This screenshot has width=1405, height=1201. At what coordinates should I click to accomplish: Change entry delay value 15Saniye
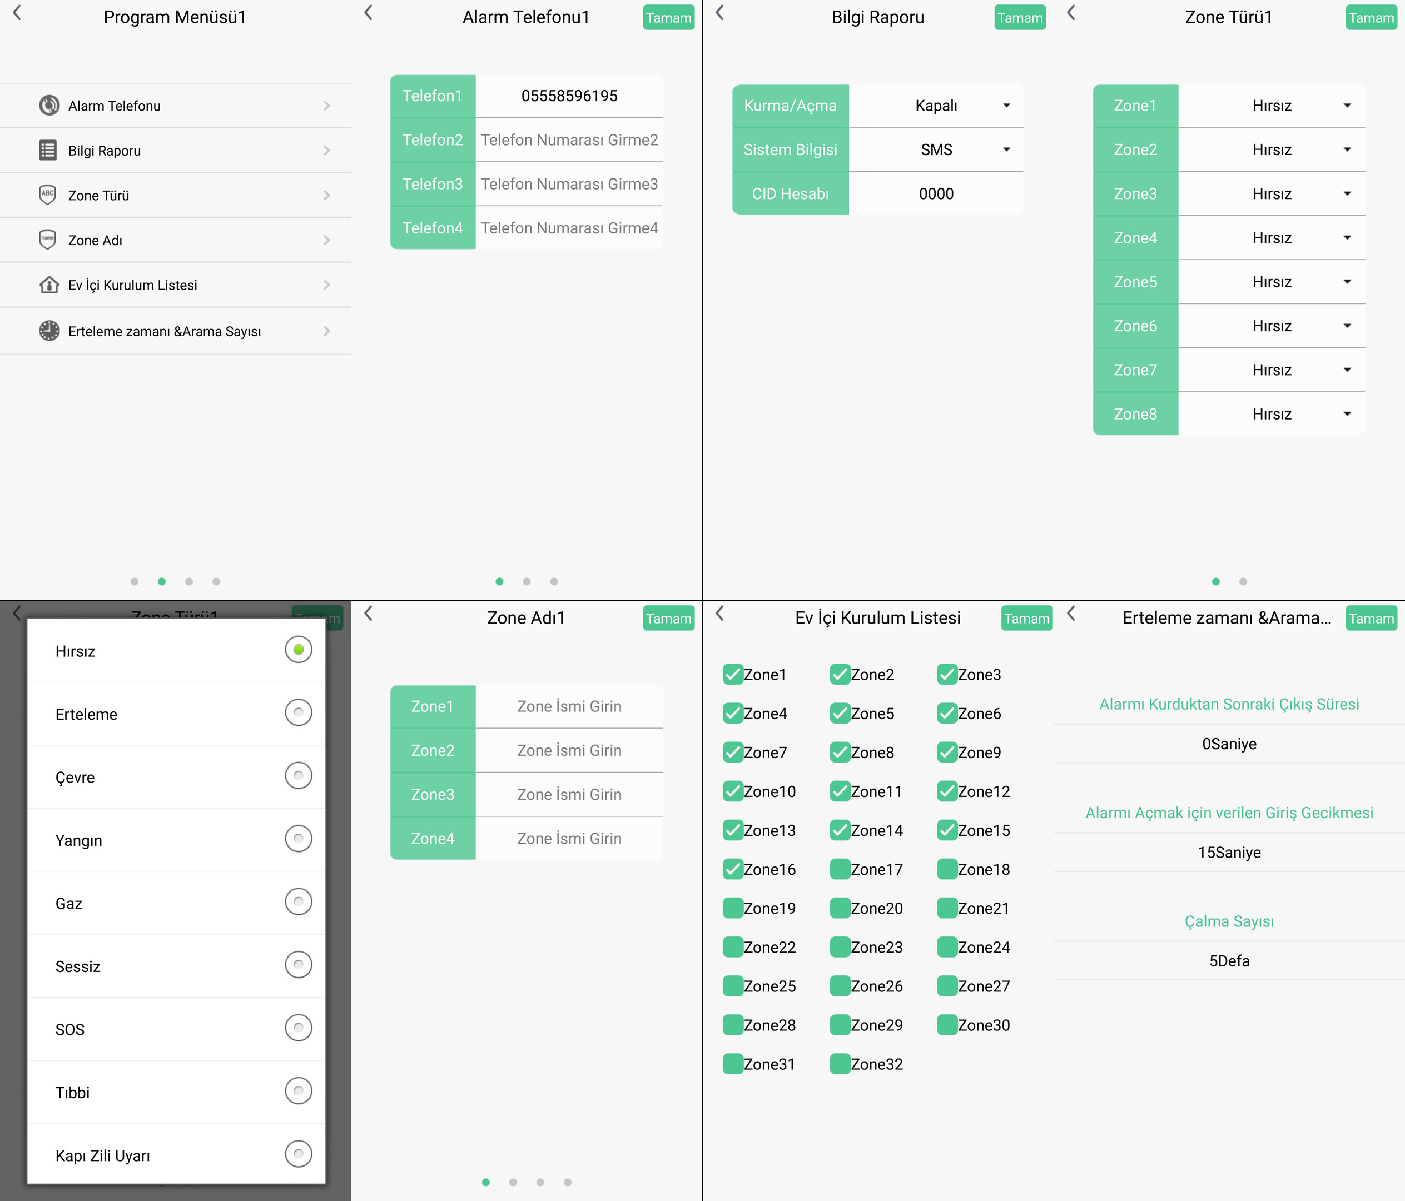click(1229, 852)
